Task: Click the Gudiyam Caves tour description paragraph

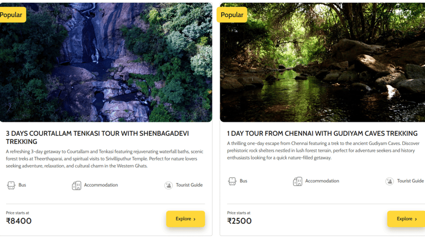Action: coord(323,151)
